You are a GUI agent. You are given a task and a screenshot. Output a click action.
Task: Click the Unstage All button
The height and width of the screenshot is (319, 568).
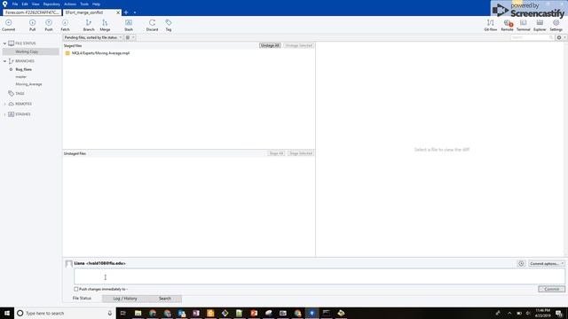click(x=270, y=45)
